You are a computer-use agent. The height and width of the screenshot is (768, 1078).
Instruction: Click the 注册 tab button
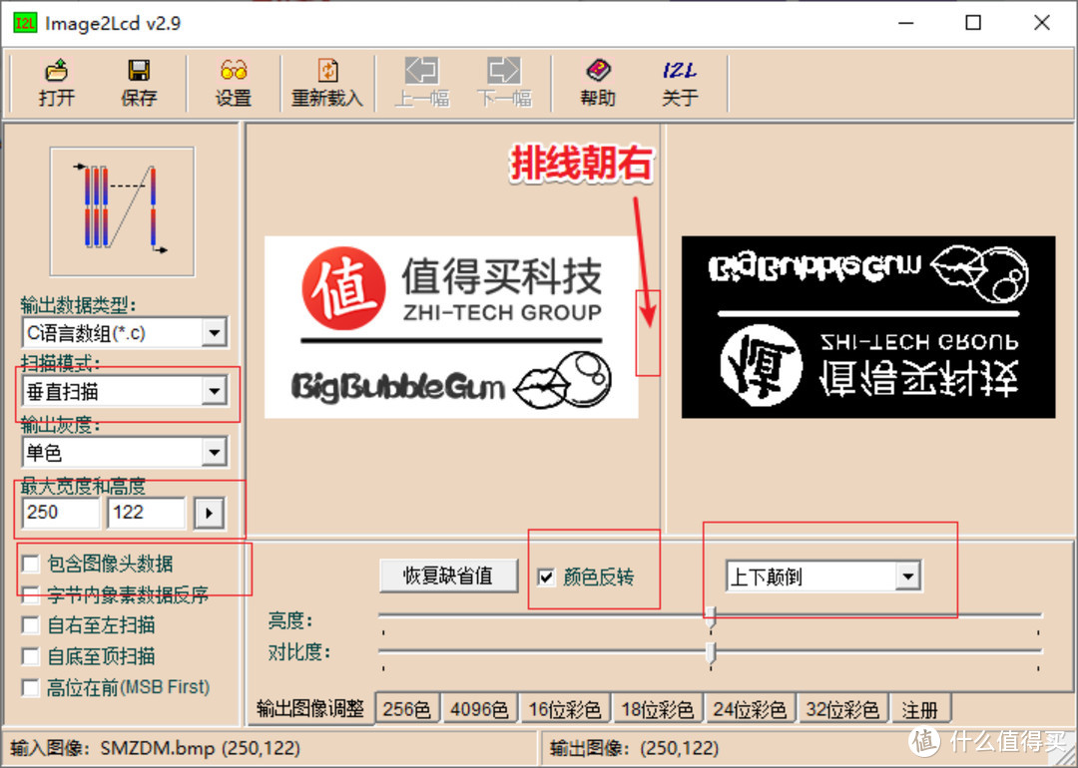(920, 708)
